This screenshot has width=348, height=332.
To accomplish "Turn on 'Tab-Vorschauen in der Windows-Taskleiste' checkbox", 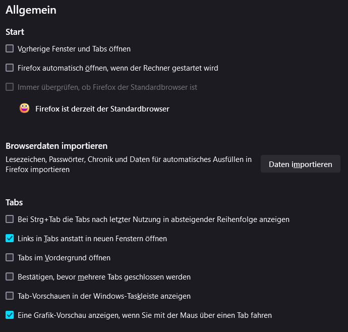I will pyautogui.click(x=10, y=296).
